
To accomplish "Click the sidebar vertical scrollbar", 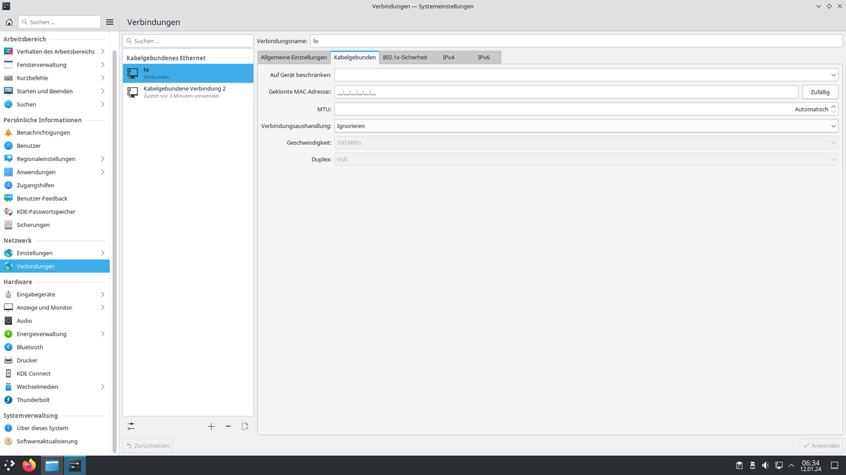I will pos(114,251).
